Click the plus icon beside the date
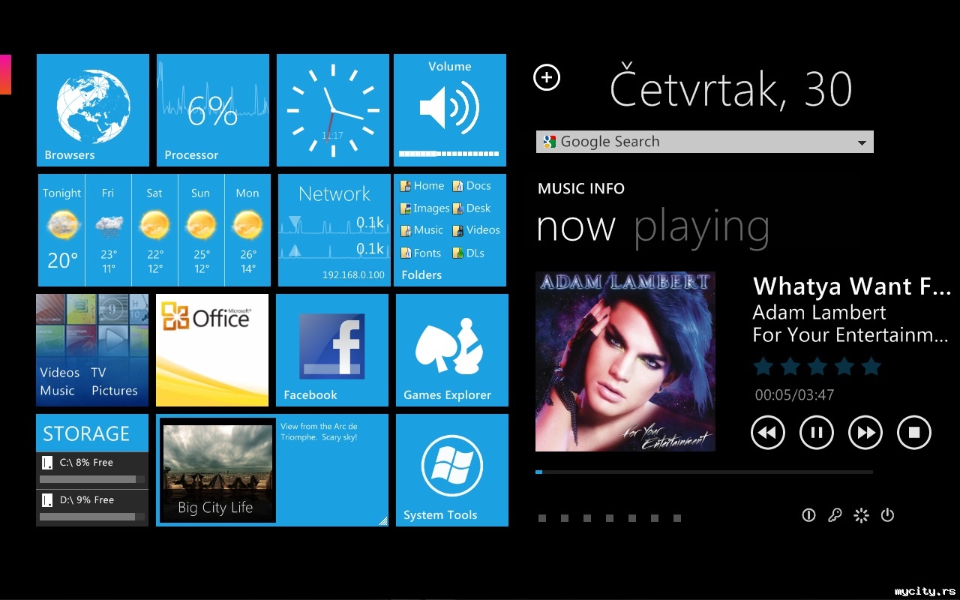The height and width of the screenshot is (600, 960). tap(547, 77)
